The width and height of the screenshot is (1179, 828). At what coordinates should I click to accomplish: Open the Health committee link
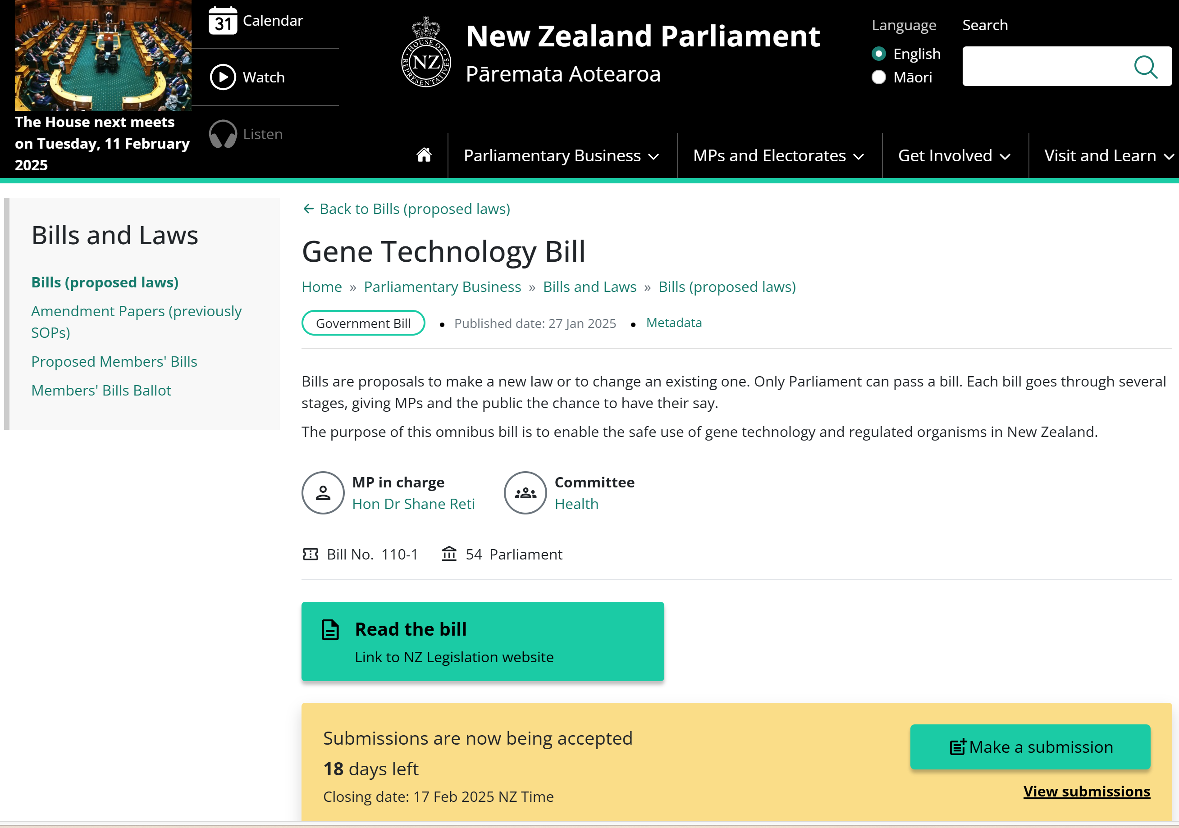click(576, 504)
